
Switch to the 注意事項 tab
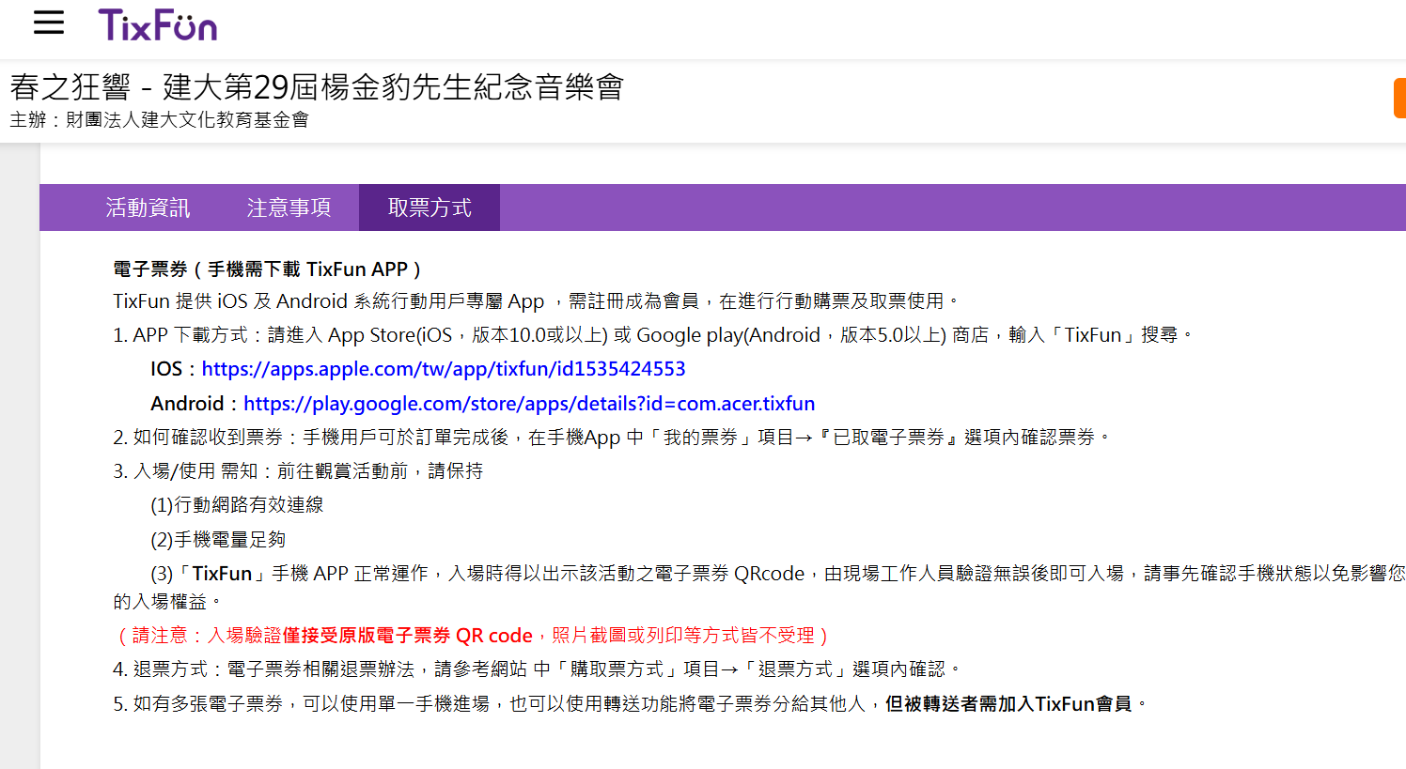coord(289,208)
